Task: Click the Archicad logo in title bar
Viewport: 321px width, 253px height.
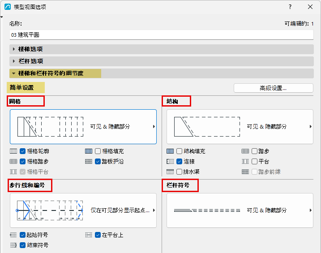Action: coord(8,7)
